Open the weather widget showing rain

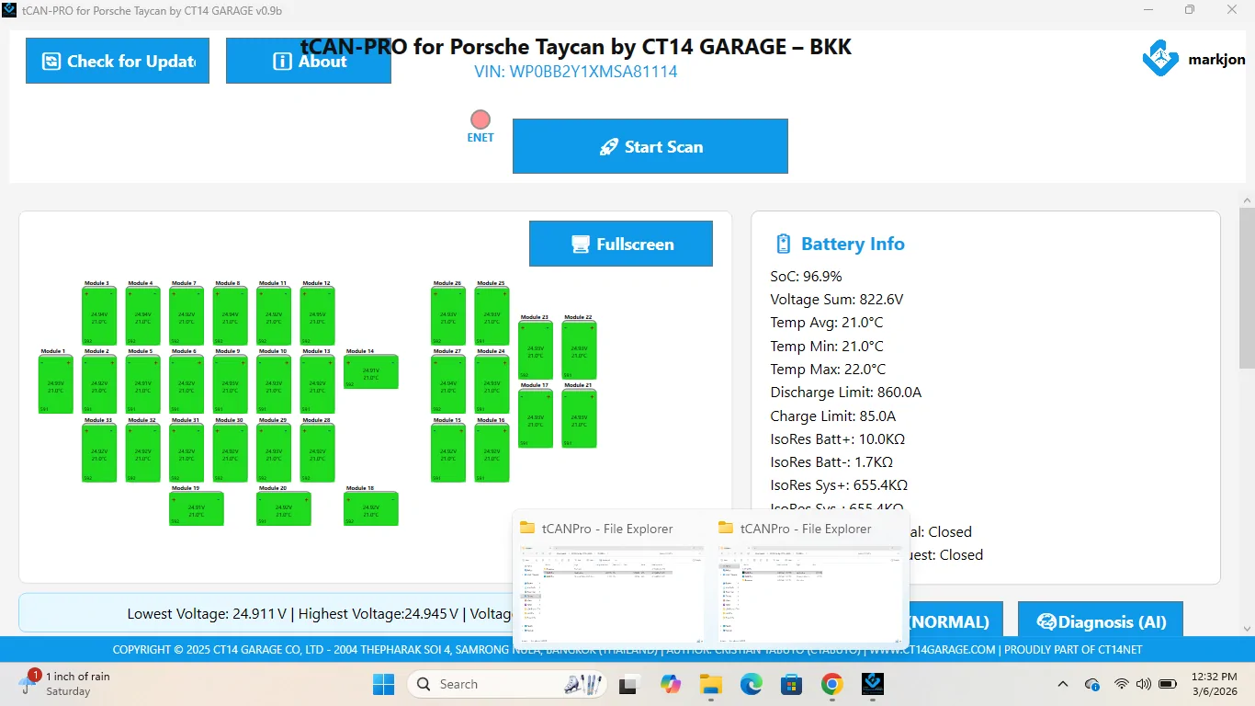pyautogui.click(x=64, y=683)
